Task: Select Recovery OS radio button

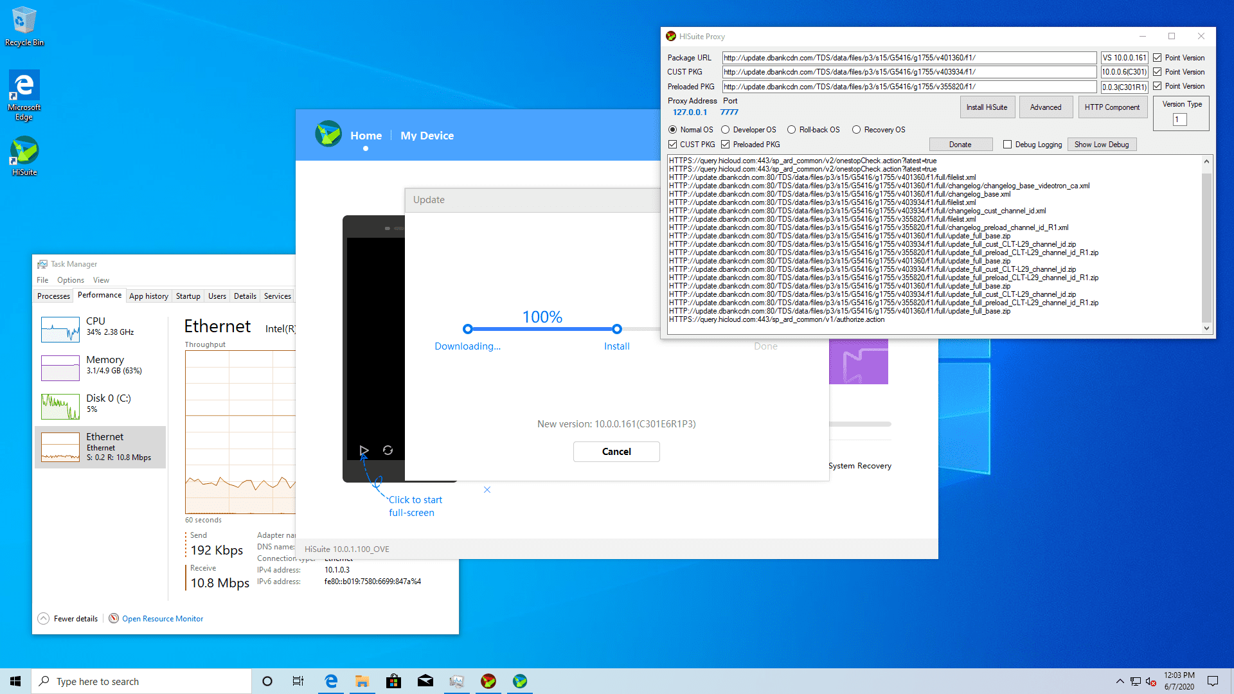Action: point(856,129)
